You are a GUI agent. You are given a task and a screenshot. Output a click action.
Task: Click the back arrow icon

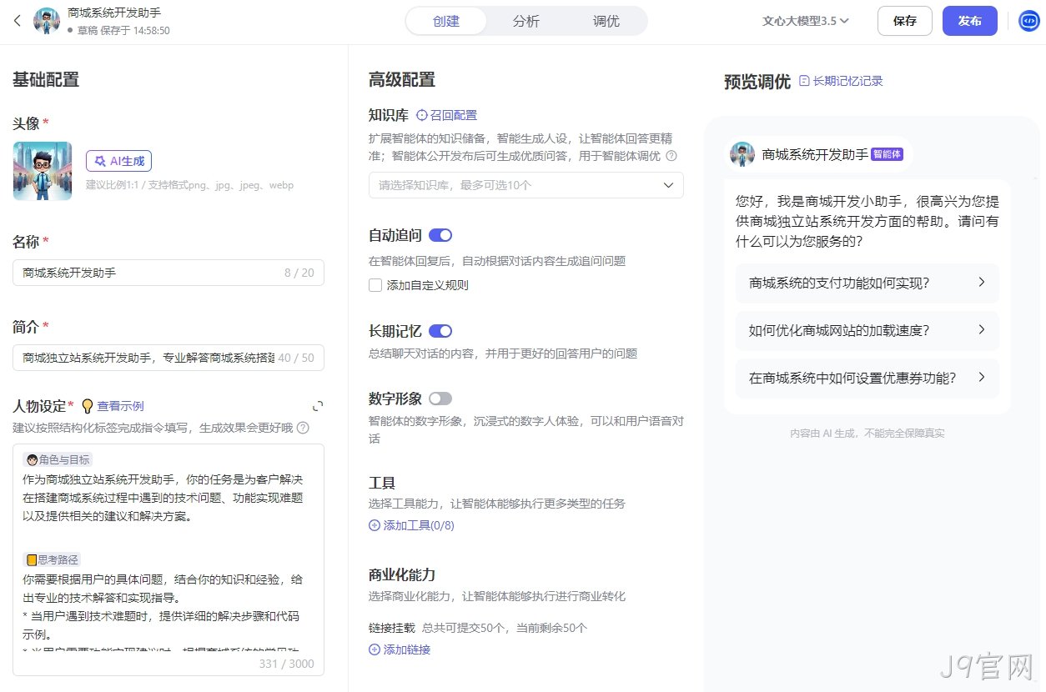pos(18,21)
